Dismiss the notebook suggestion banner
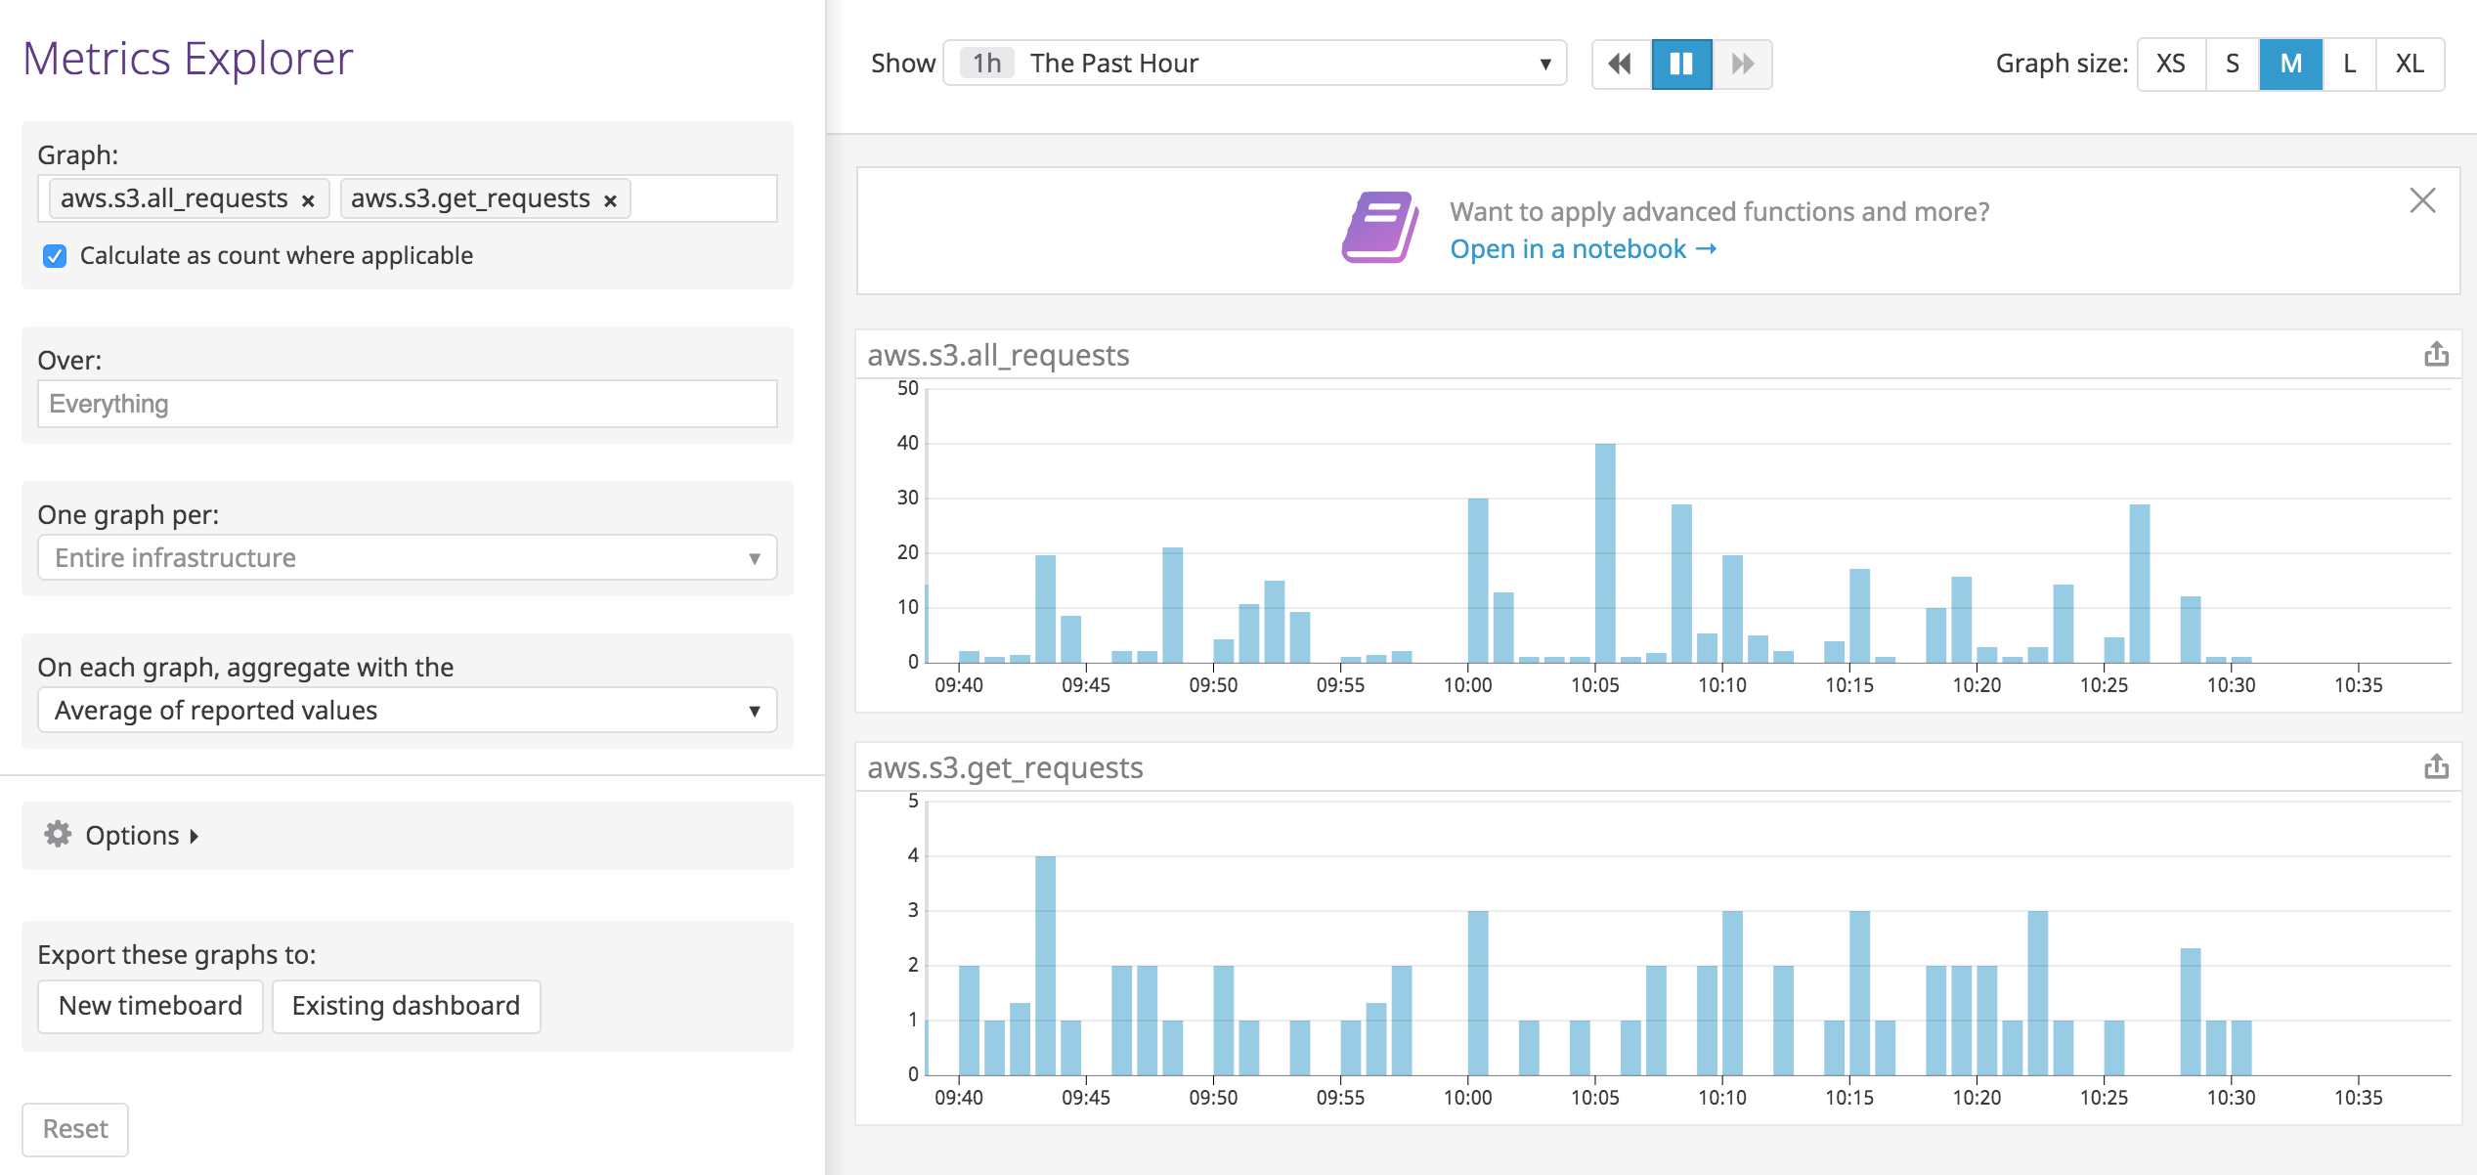This screenshot has width=2477, height=1175. click(x=2422, y=200)
